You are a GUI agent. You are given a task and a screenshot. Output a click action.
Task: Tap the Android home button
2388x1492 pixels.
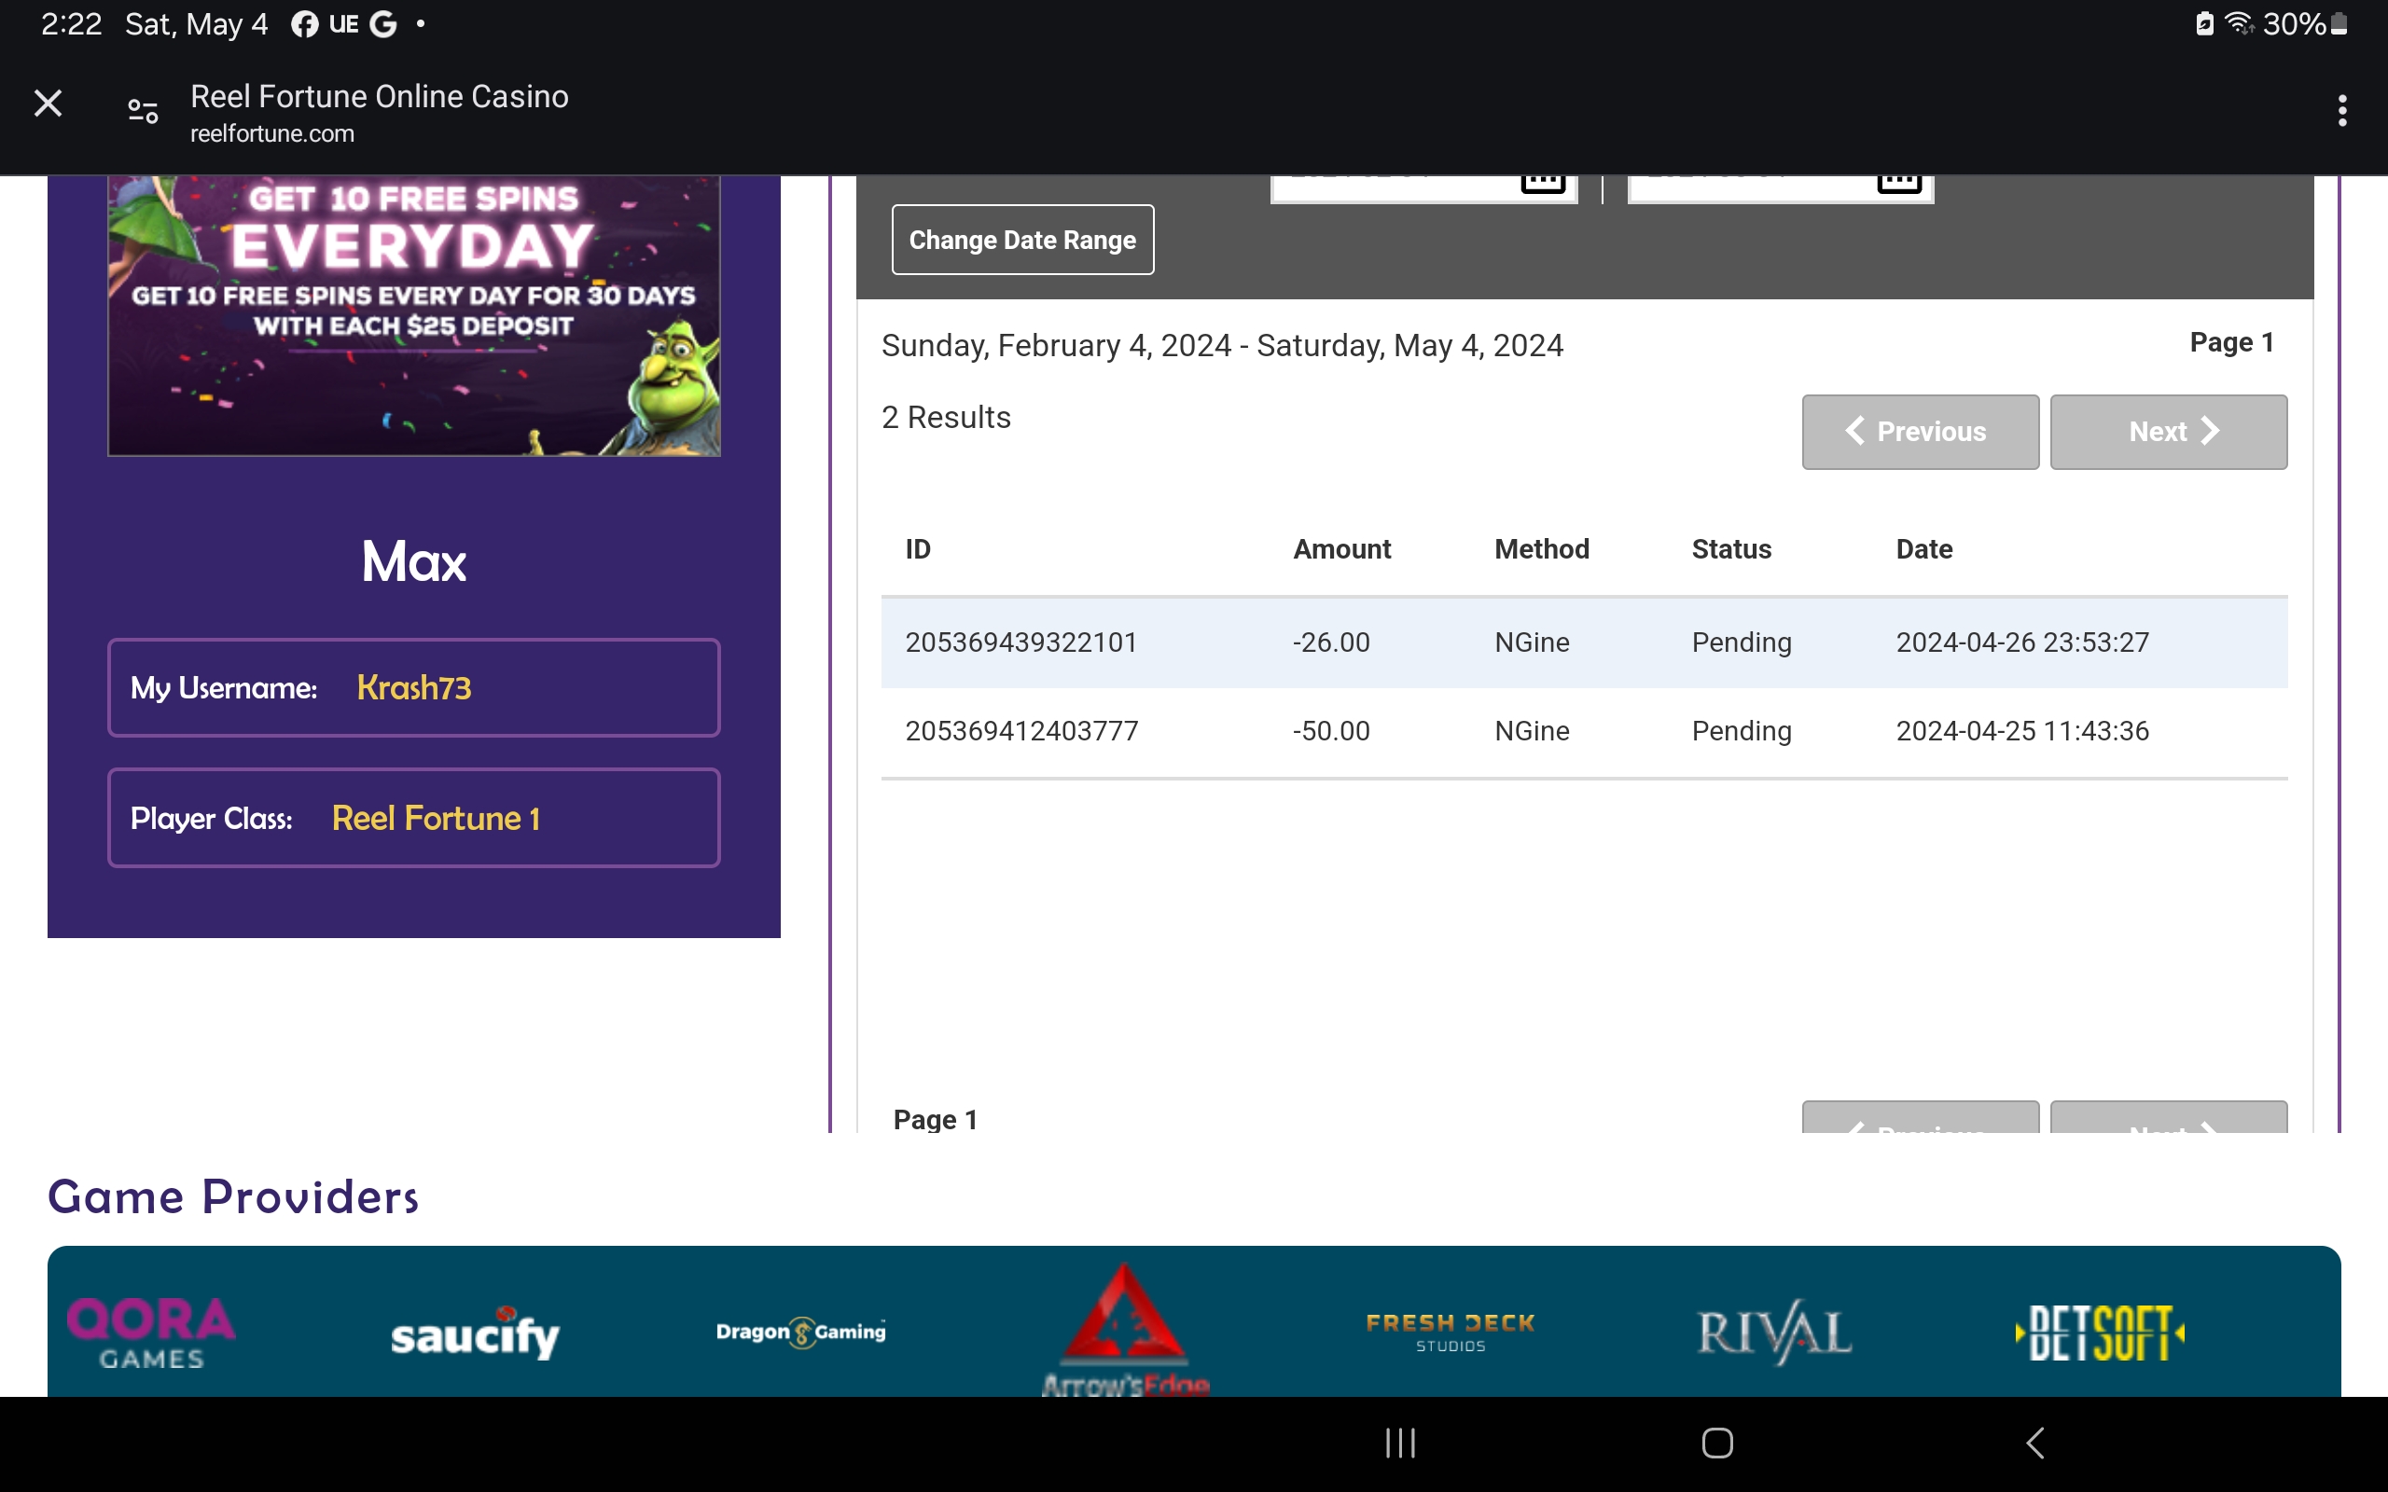tap(1717, 1443)
